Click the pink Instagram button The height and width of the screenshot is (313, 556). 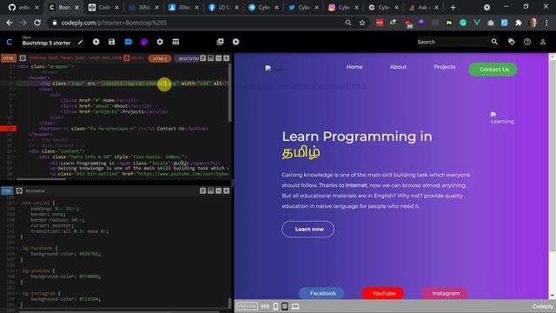pos(446,294)
